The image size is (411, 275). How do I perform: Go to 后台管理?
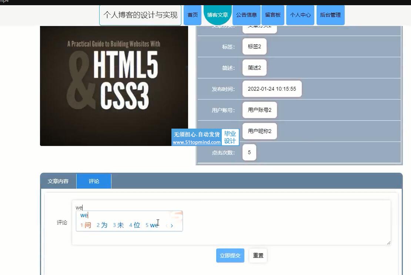[330, 15]
